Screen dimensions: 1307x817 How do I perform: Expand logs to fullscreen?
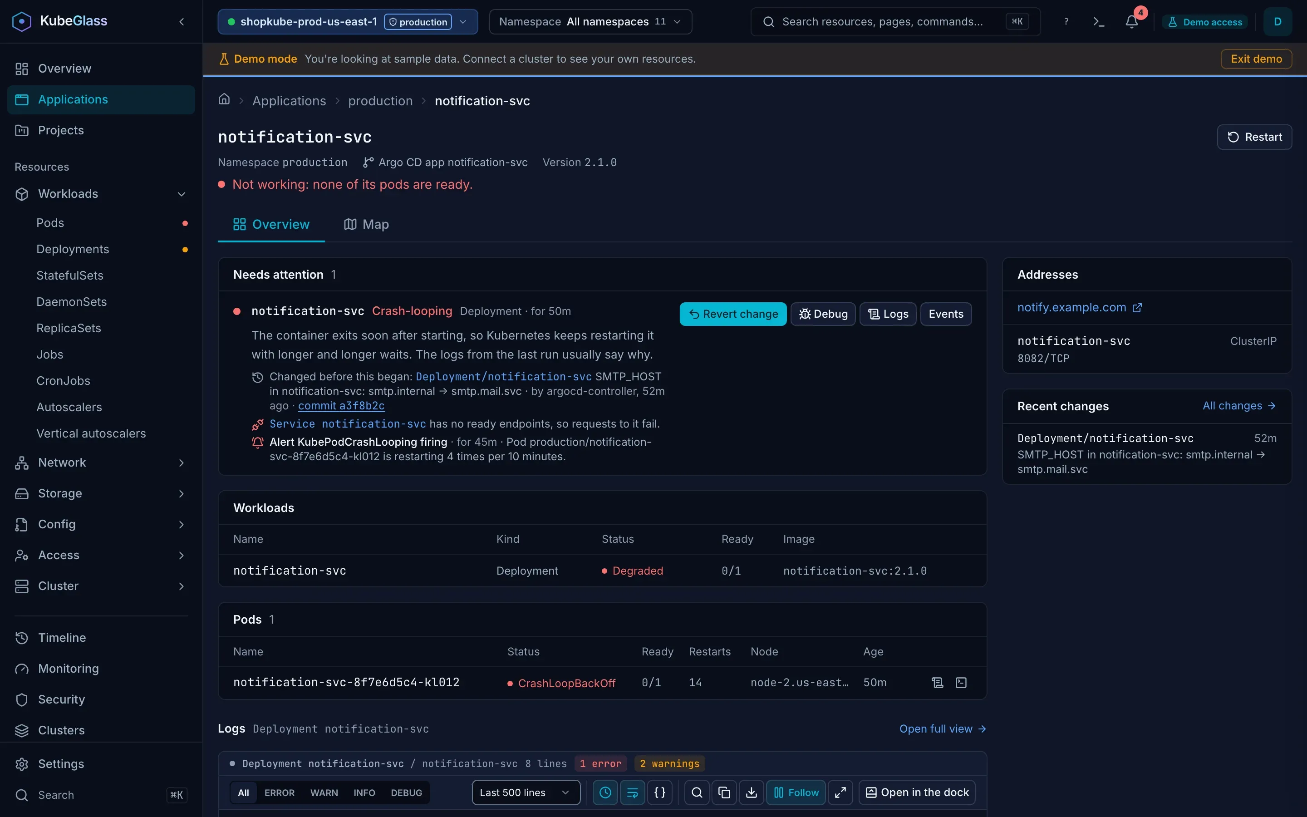tap(840, 792)
